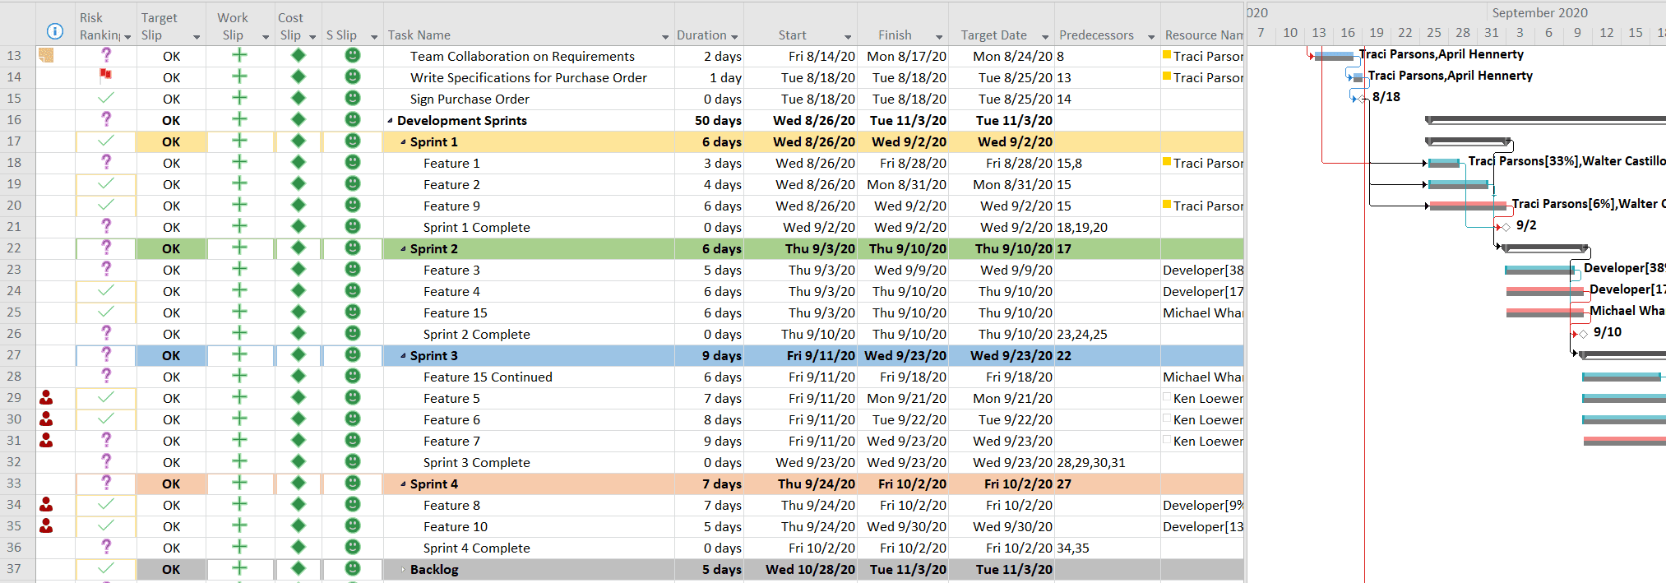The image size is (1666, 583).
Task: Click the overallocated resource icon for Feature 5
Action: pyautogui.click(x=46, y=398)
